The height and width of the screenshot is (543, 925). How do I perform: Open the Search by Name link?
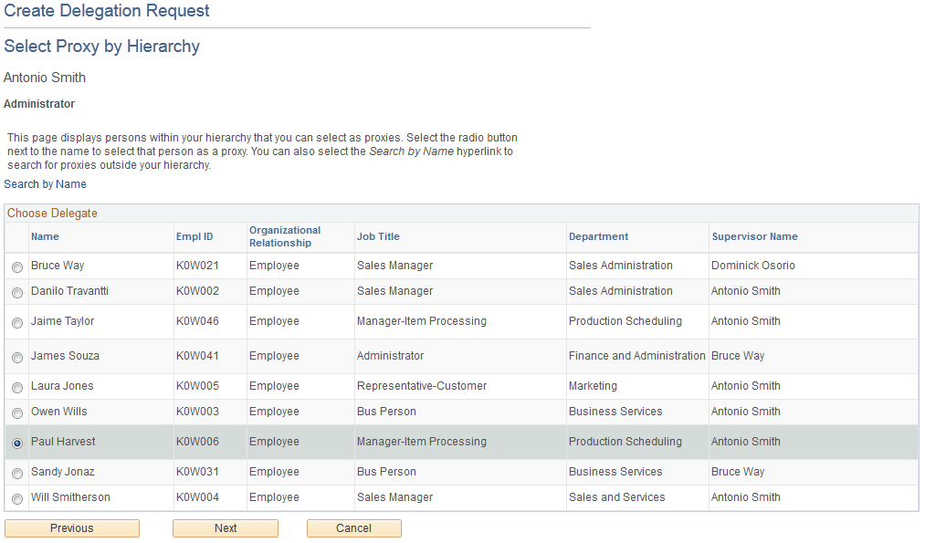point(45,183)
